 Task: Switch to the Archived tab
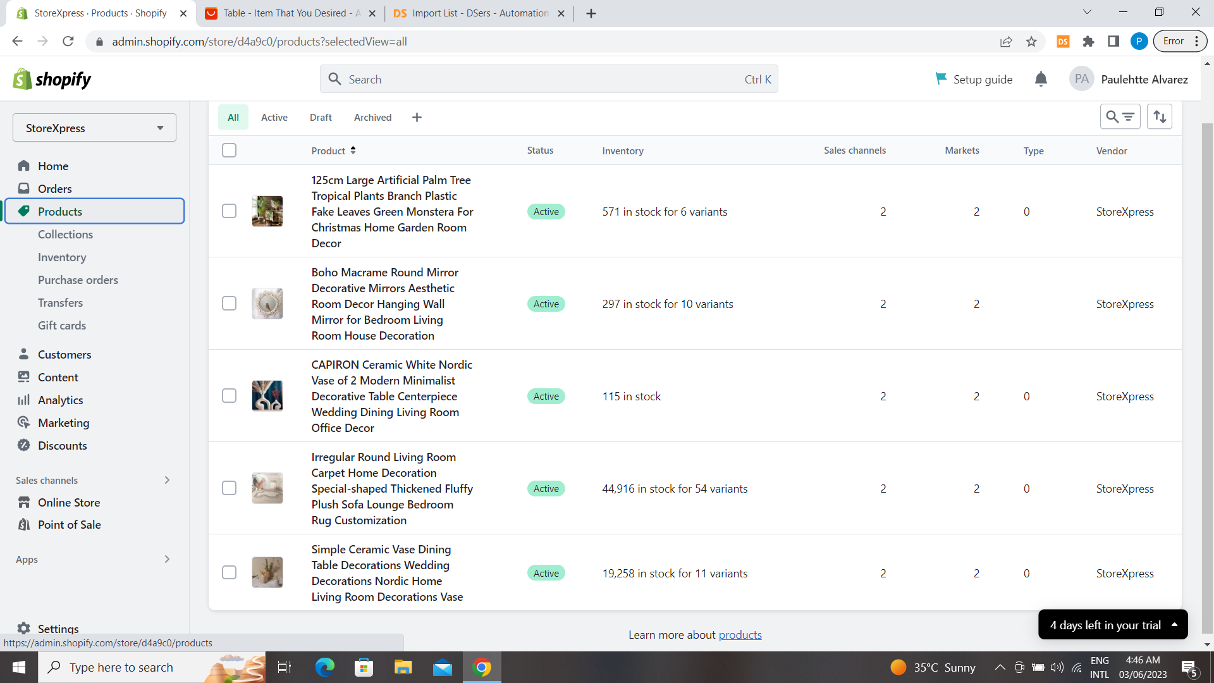pyautogui.click(x=372, y=118)
